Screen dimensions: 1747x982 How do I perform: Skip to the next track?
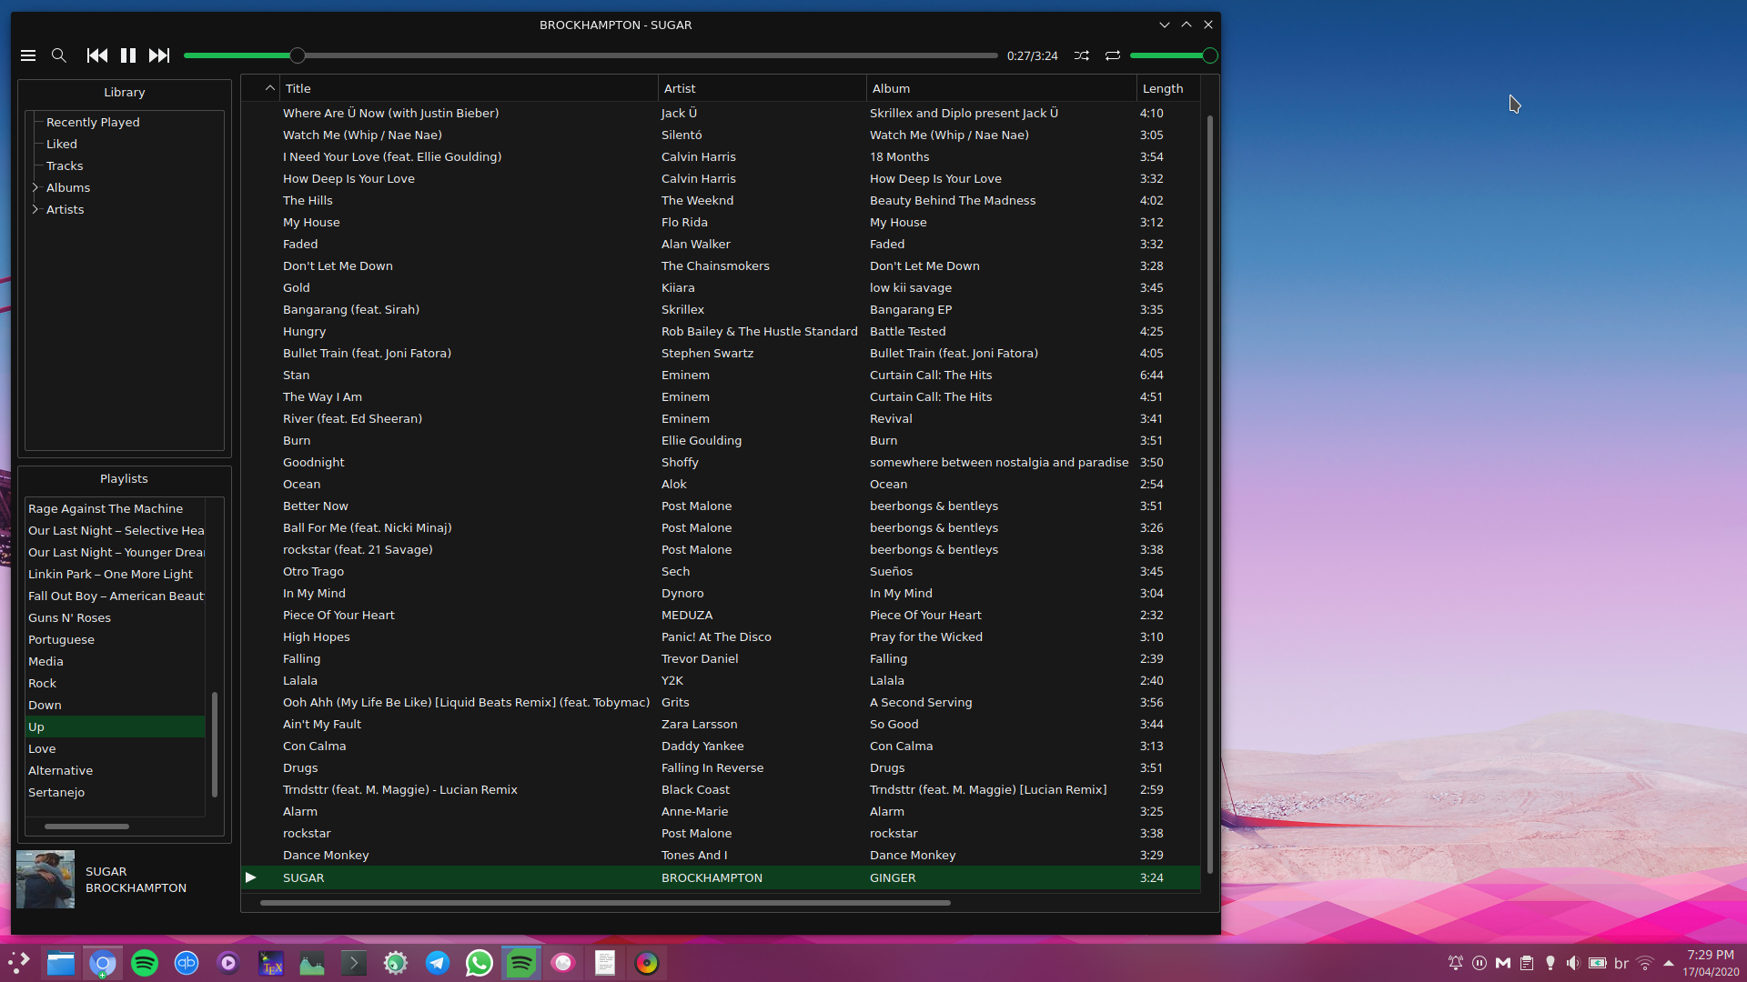pyautogui.click(x=159, y=55)
